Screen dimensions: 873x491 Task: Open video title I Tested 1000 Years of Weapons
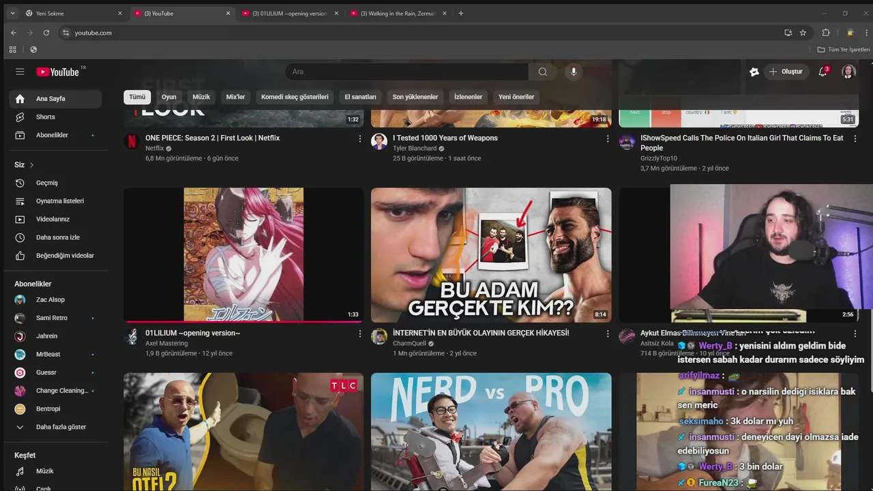coord(445,138)
